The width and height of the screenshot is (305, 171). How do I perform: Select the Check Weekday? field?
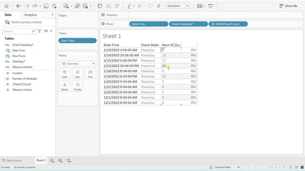pos(23,45)
